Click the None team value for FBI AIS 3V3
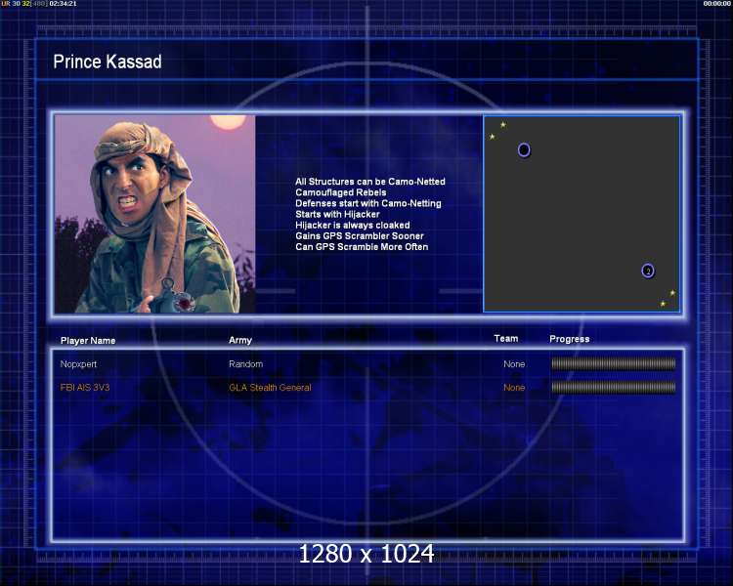The width and height of the screenshot is (733, 586). [514, 388]
